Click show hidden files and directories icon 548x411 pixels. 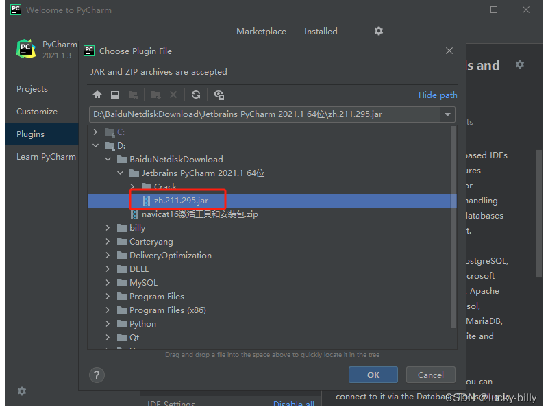(219, 95)
